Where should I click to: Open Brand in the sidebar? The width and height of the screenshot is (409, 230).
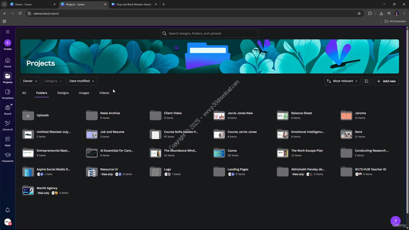point(8,110)
